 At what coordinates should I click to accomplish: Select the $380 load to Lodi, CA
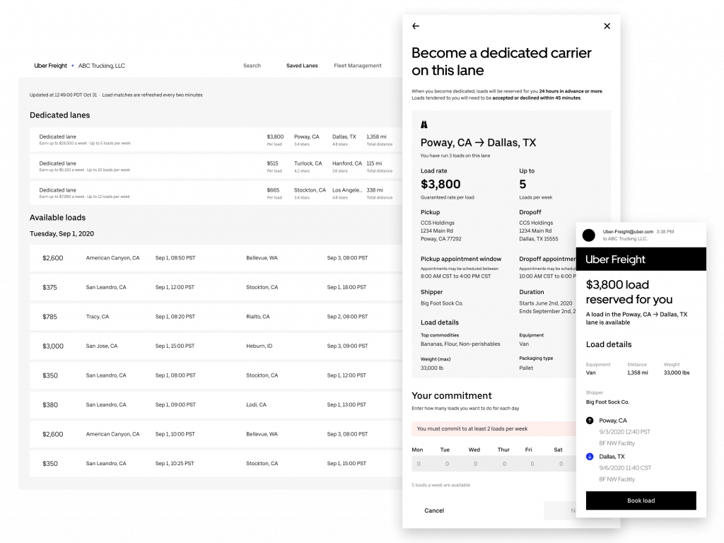click(216, 405)
